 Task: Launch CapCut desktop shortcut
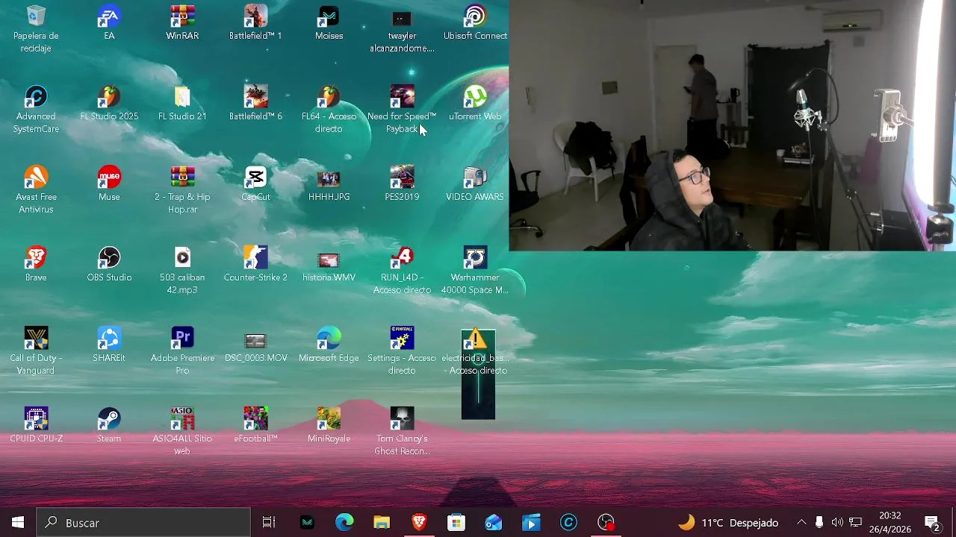[255, 183]
